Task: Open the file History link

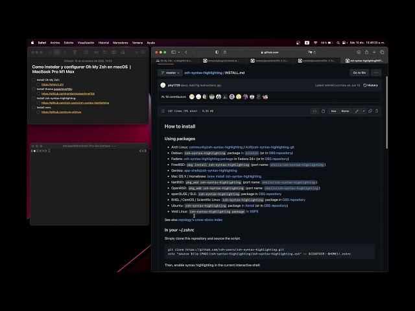Action: coord(370,85)
